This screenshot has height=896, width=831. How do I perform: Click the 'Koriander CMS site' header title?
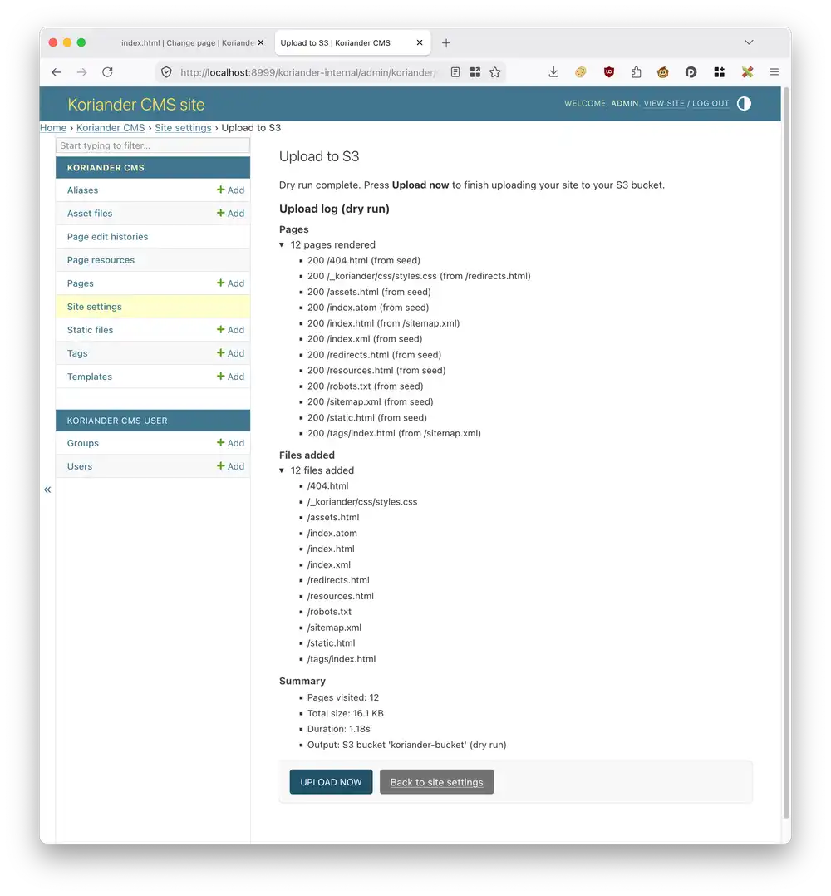click(x=136, y=105)
